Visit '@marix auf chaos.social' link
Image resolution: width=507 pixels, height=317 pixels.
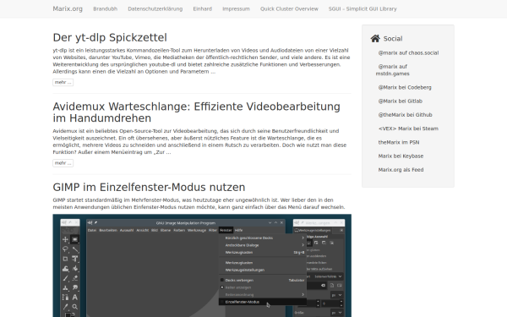click(408, 52)
